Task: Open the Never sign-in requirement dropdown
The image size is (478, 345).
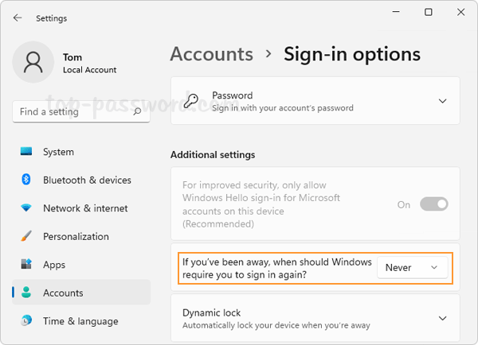Action: point(412,268)
